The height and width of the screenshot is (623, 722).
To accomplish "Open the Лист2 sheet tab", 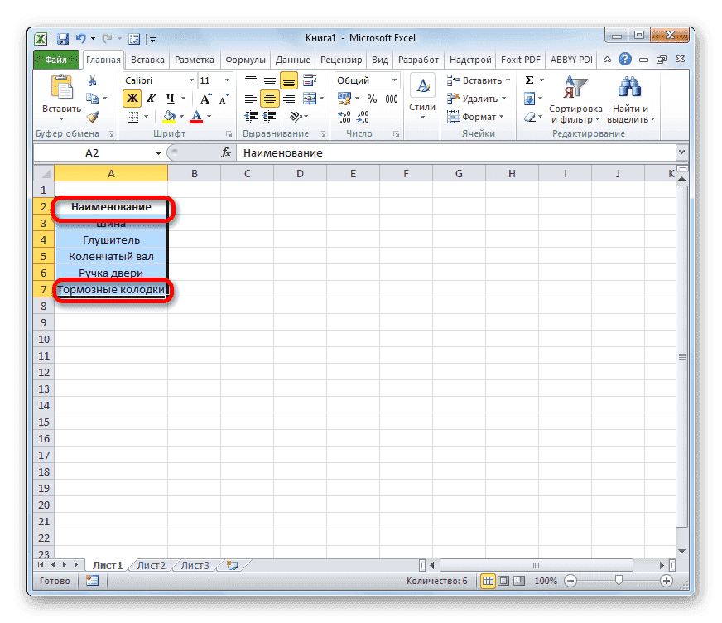I will (151, 564).
